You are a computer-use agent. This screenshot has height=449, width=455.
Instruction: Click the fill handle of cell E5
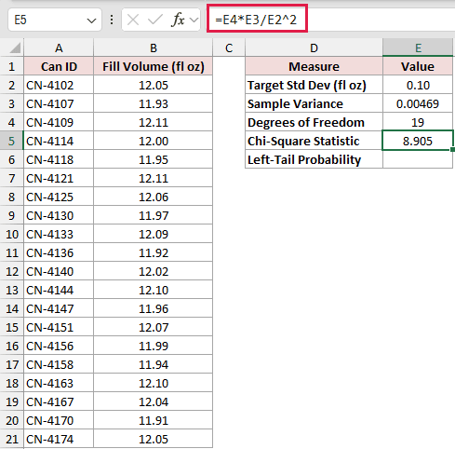point(452,150)
